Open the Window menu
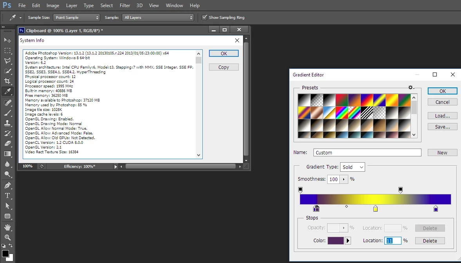Image resolution: width=461 pixels, height=263 pixels. pos(175,5)
